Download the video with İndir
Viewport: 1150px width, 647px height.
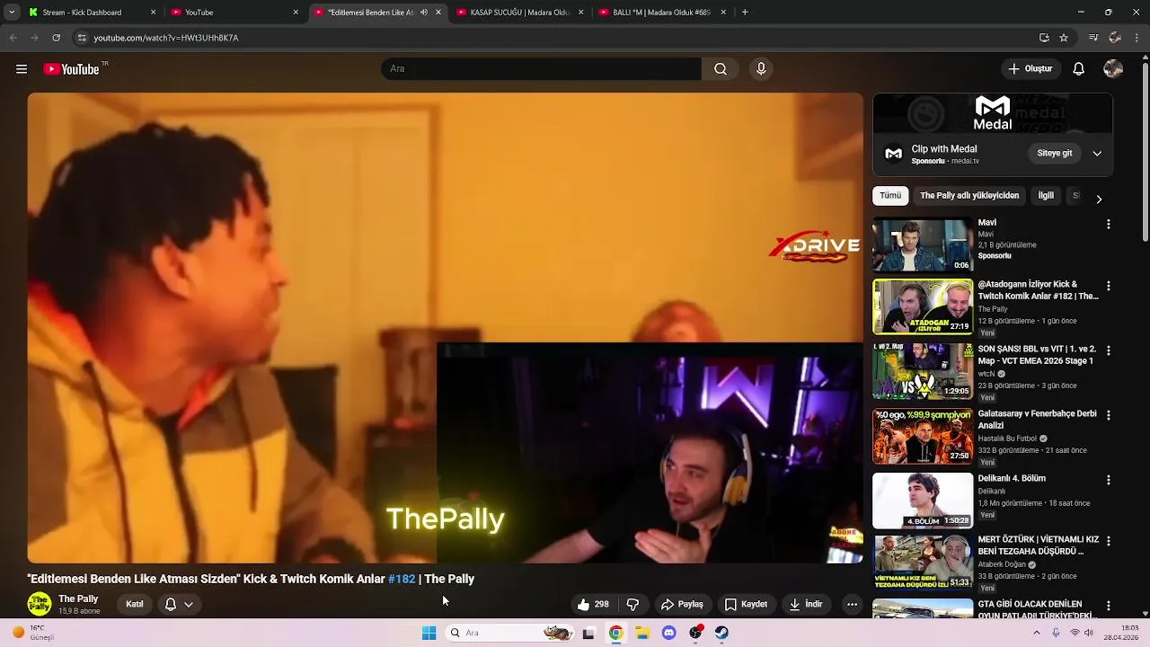pyautogui.click(x=806, y=605)
